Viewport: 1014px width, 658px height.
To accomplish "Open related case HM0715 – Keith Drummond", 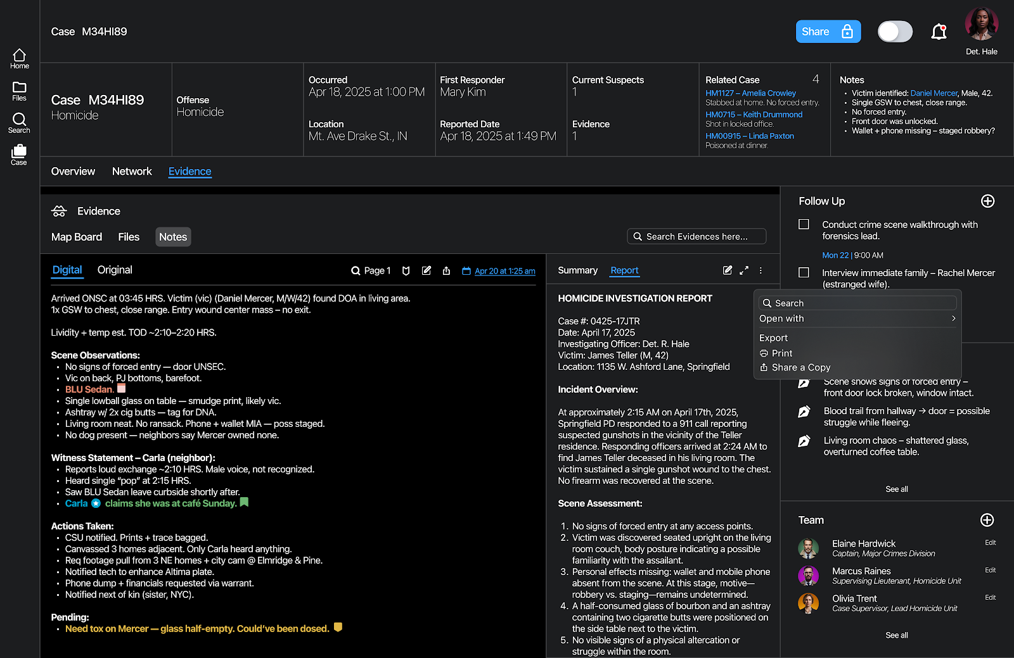I will coord(754,115).
